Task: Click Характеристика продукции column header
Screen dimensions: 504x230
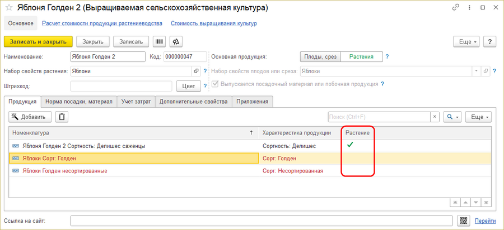Action: click(x=300, y=133)
